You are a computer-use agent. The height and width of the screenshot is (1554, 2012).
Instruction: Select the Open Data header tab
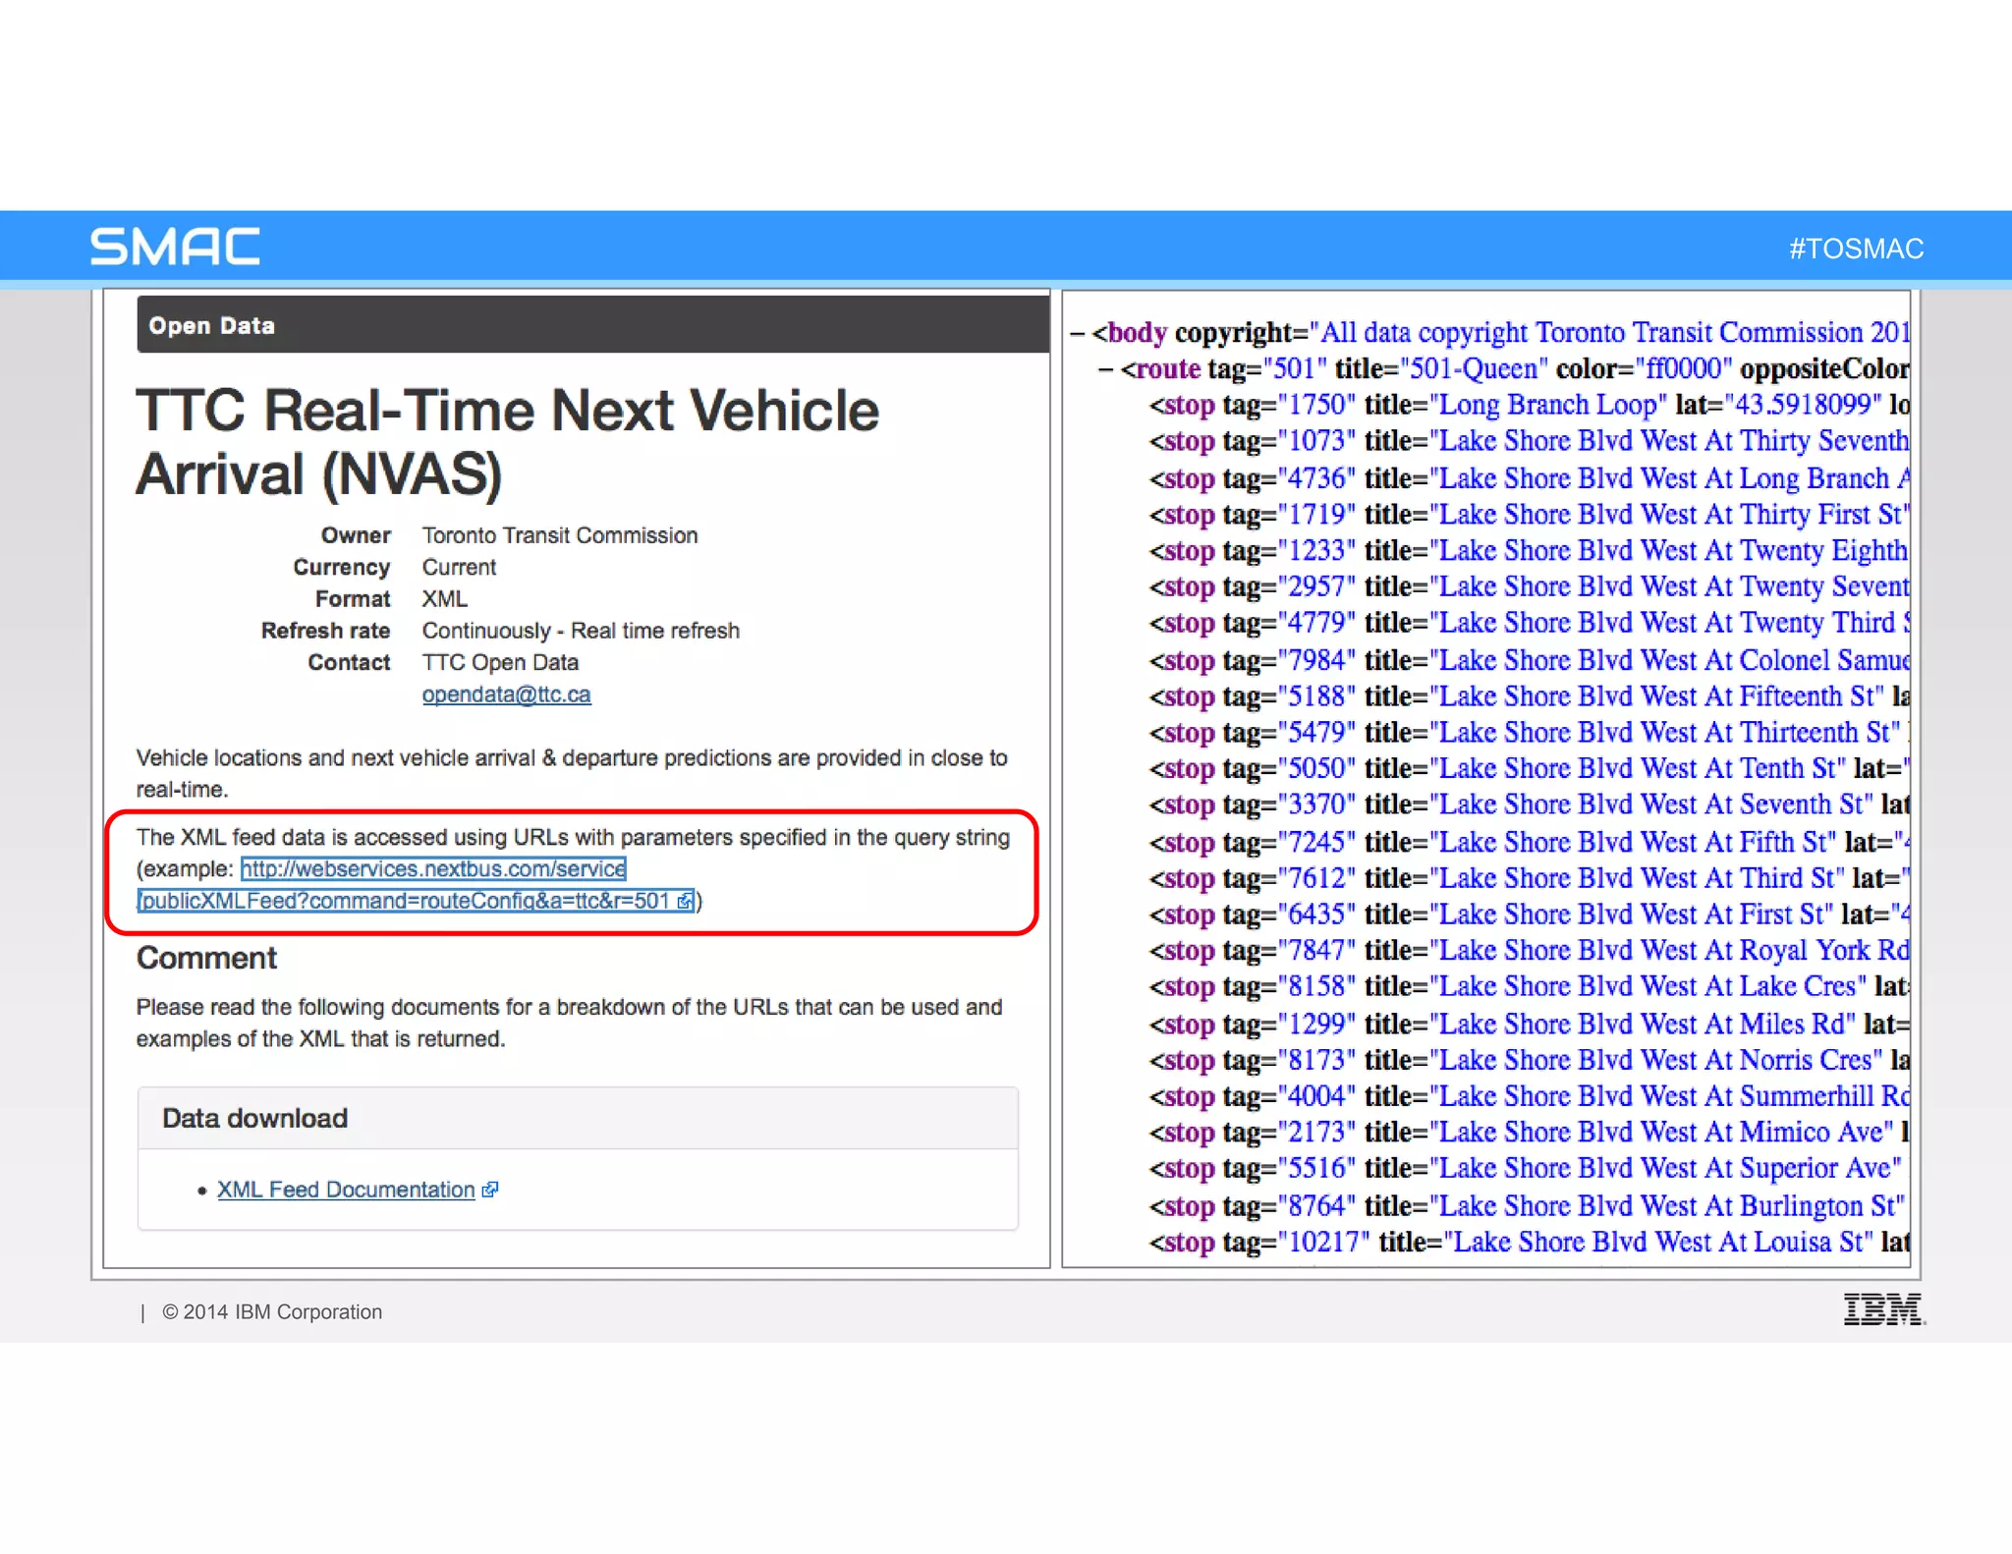click(211, 326)
